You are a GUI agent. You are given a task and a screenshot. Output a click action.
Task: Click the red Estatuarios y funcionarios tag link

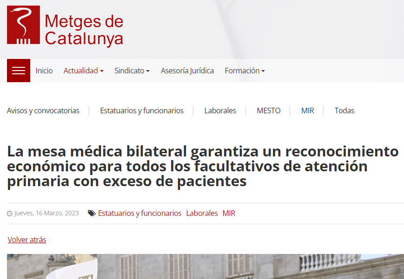139,214
